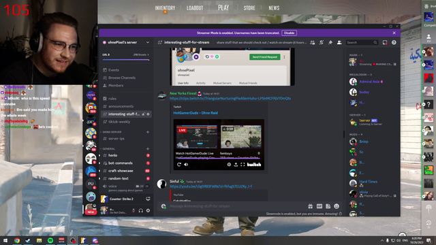Open the clips.twitch.tv link
Viewport: 436px width, 245px height.
230,98
